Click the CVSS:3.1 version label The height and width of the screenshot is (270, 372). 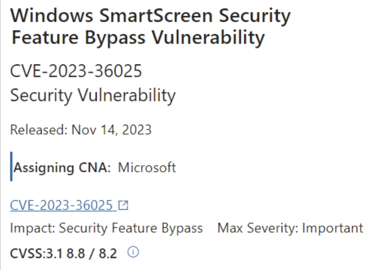[36, 253]
